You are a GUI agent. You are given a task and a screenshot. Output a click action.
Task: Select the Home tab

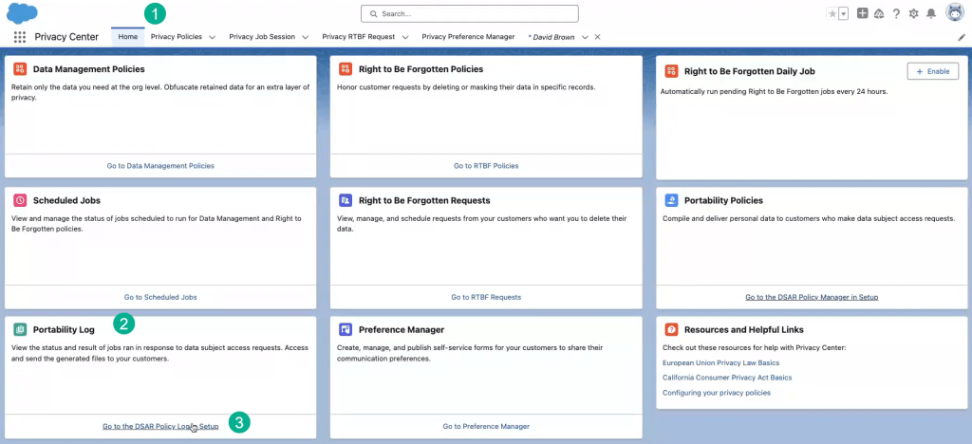tap(127, 37)
